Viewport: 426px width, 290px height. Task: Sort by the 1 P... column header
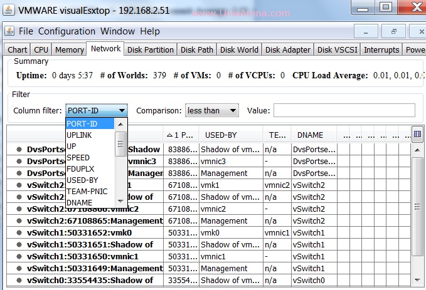(x=181, y=135)
